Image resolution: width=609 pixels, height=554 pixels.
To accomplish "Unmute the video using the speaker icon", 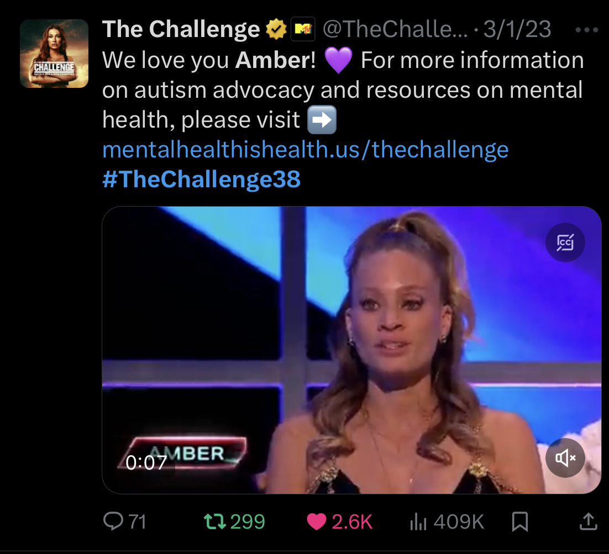I will pos(565,458).
